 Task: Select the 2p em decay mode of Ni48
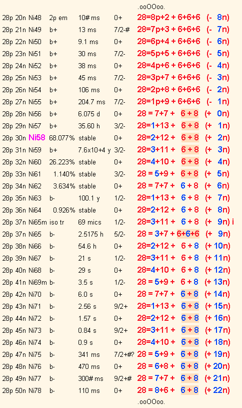click(58, 18)
